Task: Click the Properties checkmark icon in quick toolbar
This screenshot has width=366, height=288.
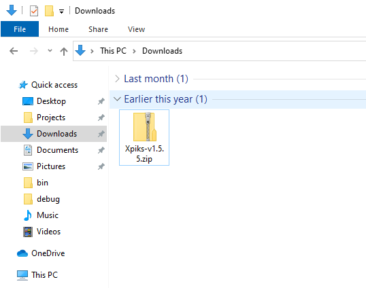Action: coord(34,11)
